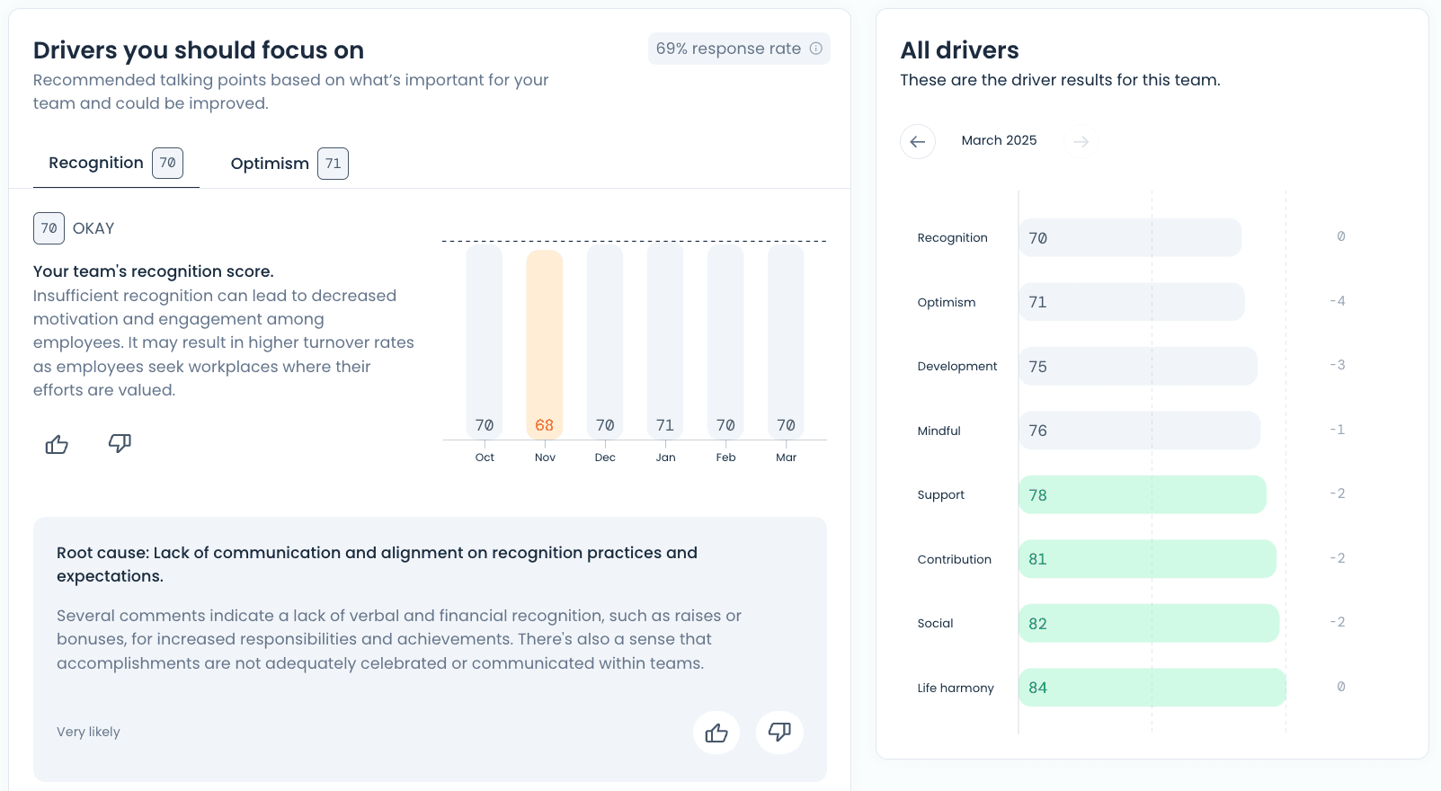Click the Support driver bar showing 78
Viewport: 1441px width, 791px height.
[x=1143, y=494]
